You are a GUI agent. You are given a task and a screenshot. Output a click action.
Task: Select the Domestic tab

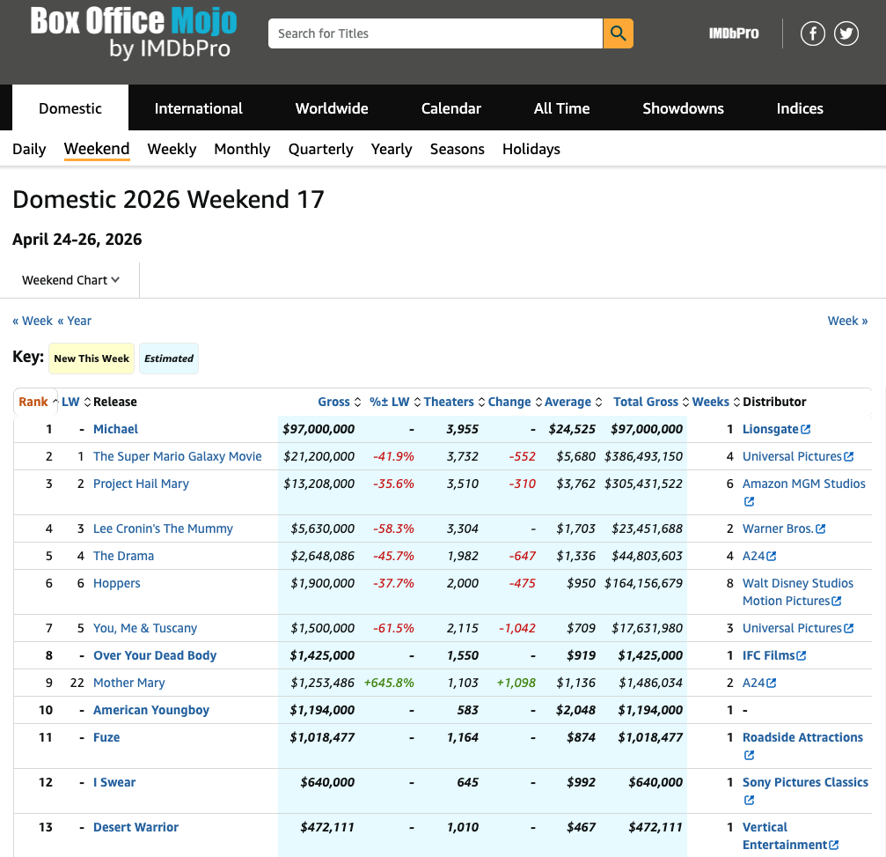pyautogui.click(x=70, y=108)
